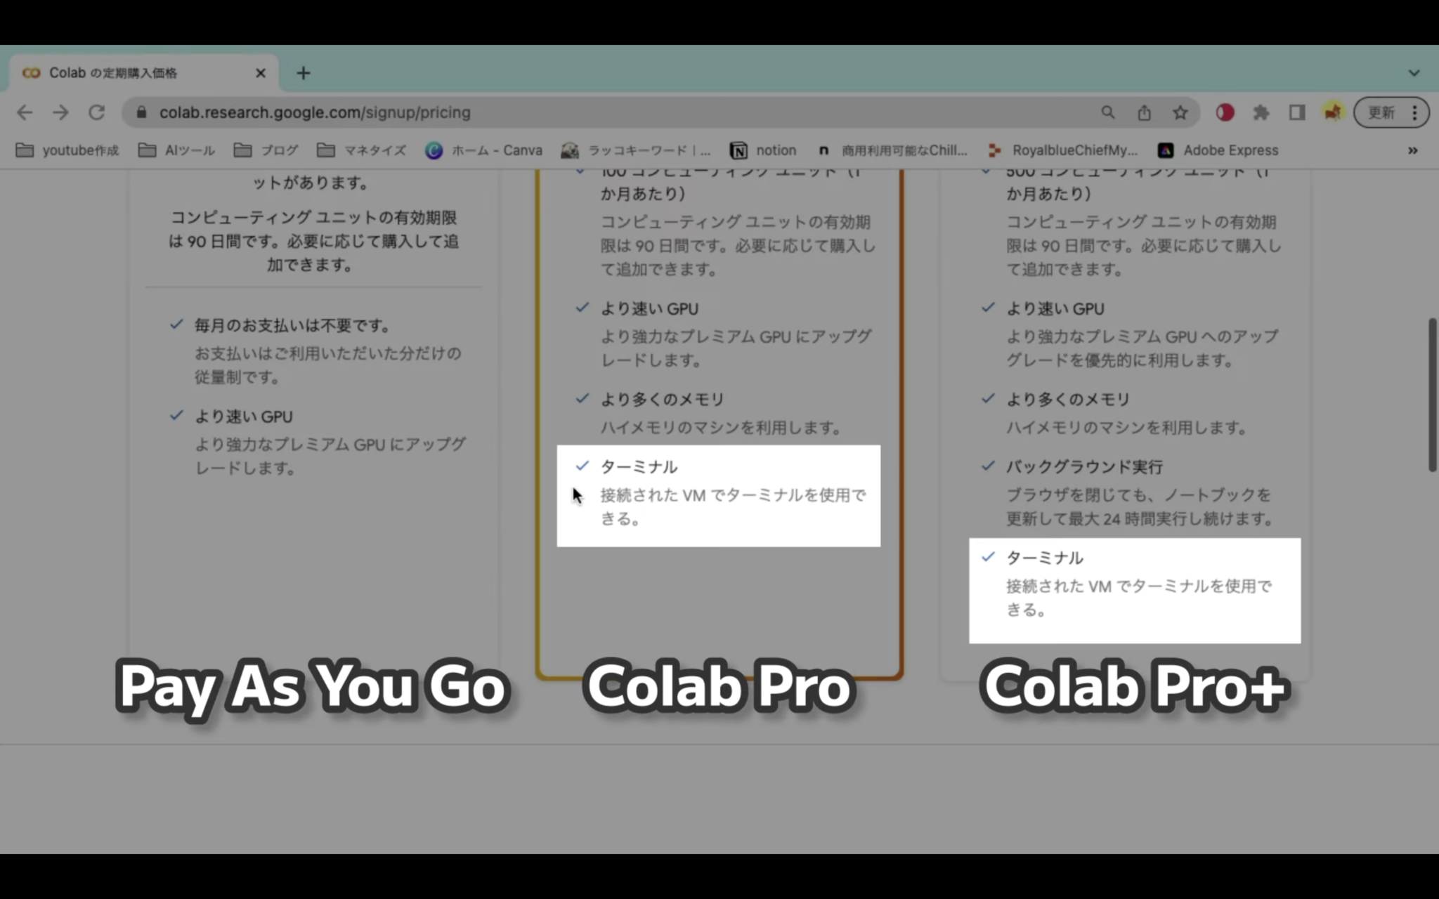
Task: Click the checkmark beside ターミナル under Colab Pro
Action: point(581,466)
